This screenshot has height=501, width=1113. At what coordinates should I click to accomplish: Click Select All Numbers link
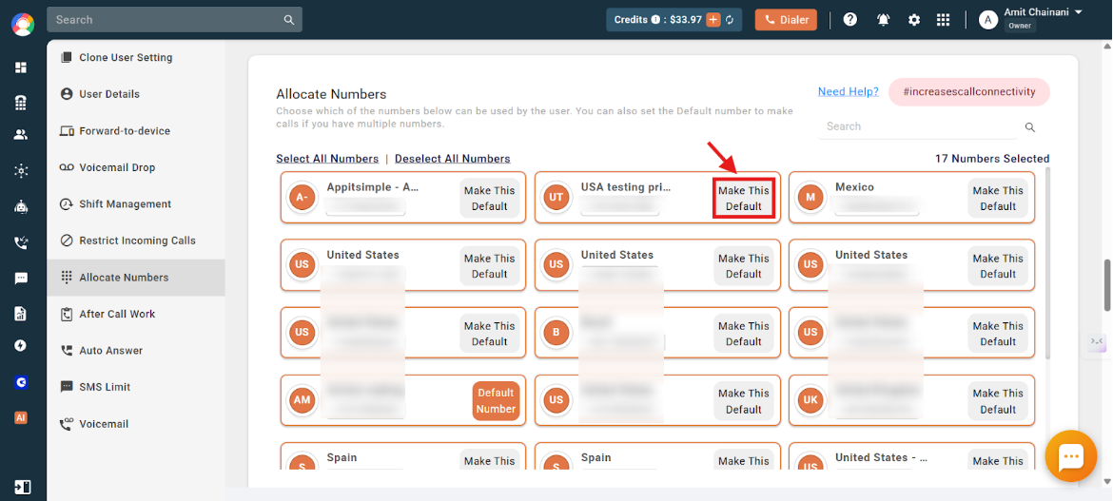(x=327, y=159)
